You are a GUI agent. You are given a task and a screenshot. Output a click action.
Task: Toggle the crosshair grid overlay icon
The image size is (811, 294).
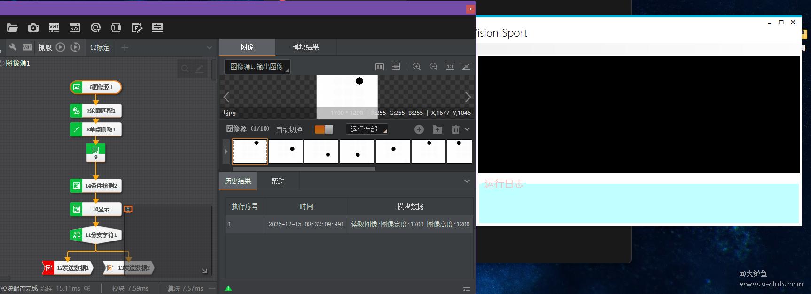point(396,67)
